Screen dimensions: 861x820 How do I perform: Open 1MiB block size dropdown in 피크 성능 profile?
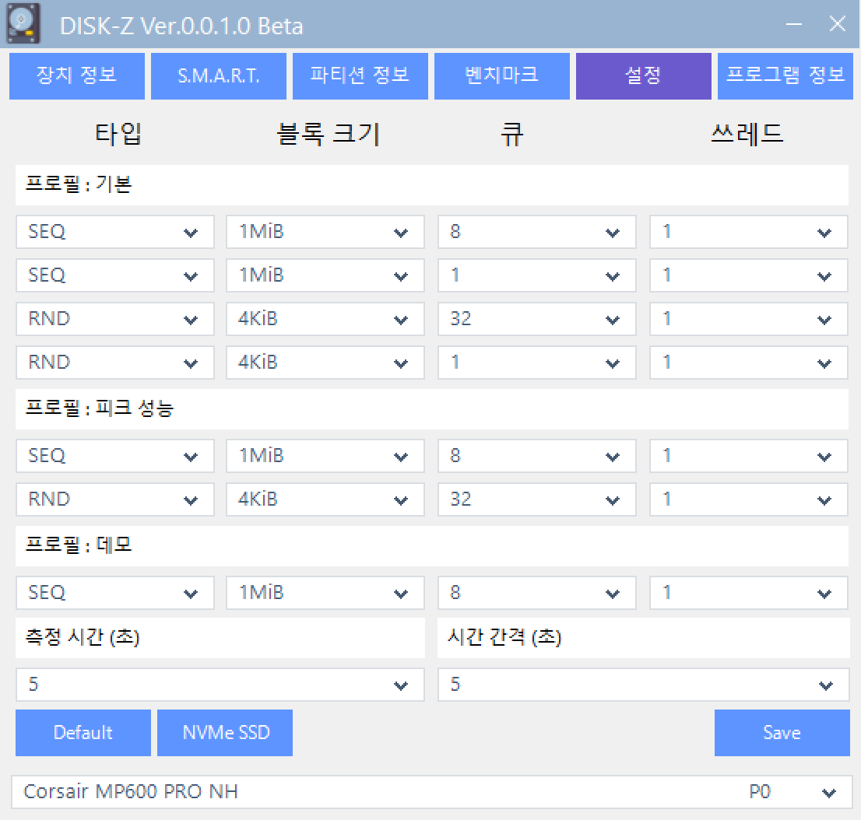325,456
